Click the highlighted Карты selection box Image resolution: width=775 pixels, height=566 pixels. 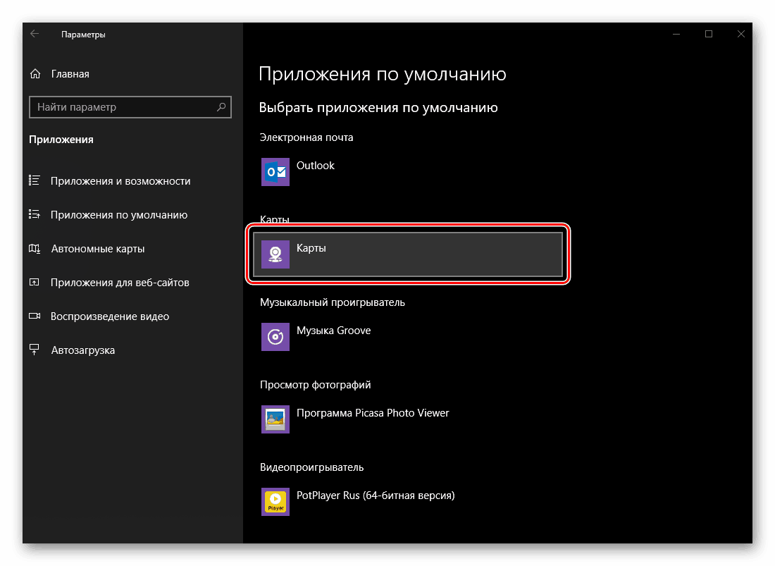pyautogui.click(x=407, y=254)
